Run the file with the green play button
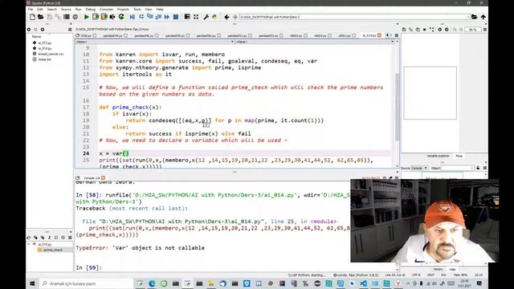This screenshot has width=514, height=289. coord(87,17)
